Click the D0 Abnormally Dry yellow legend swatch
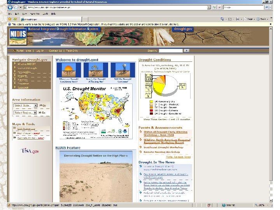 click(151, 101)
